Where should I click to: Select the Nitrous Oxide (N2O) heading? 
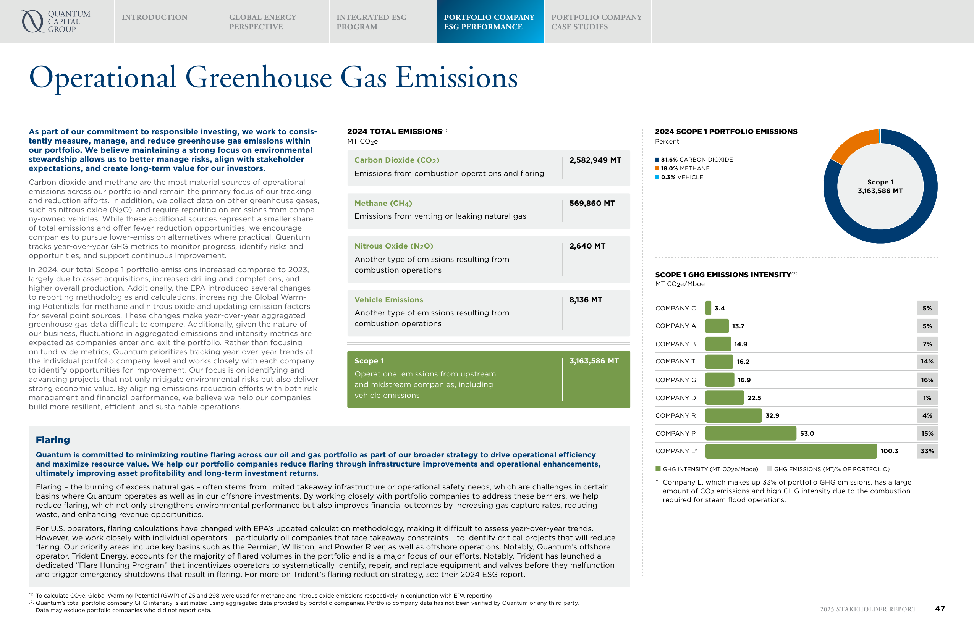(x=394, y=246)
